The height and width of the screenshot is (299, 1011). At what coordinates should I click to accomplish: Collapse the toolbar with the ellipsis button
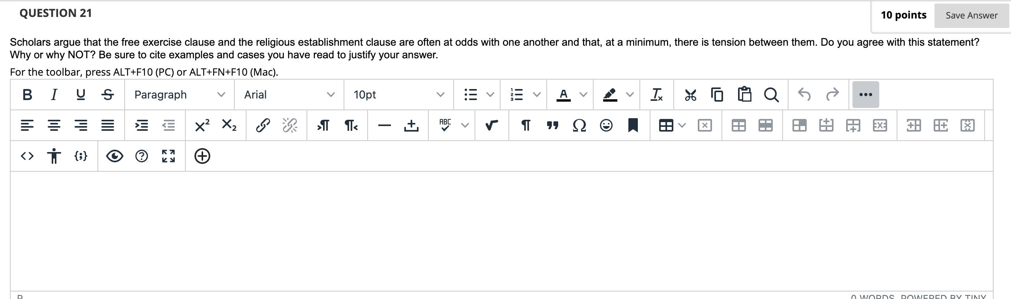(865, 95)
